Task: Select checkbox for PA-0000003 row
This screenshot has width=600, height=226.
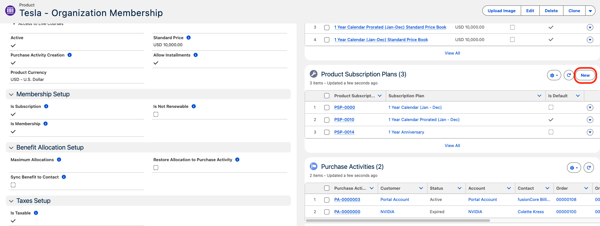Action: [x=327, y=200]
